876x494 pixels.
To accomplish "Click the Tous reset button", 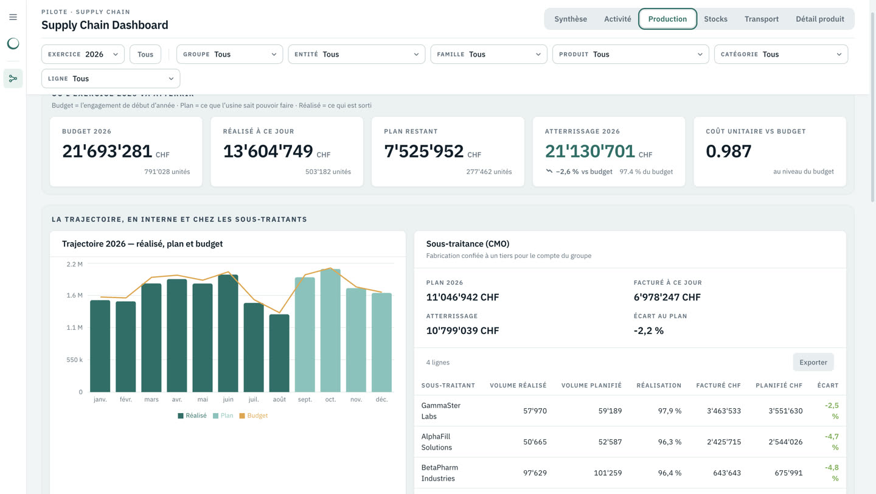I will pyautogui.click(x=145, y=54).
